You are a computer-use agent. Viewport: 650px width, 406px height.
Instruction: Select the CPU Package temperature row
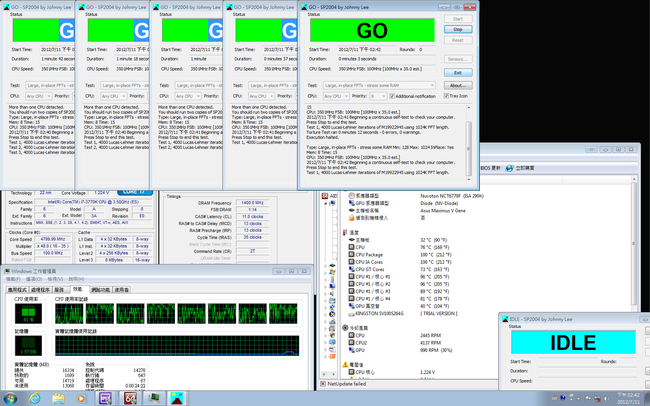click(400, 255)
